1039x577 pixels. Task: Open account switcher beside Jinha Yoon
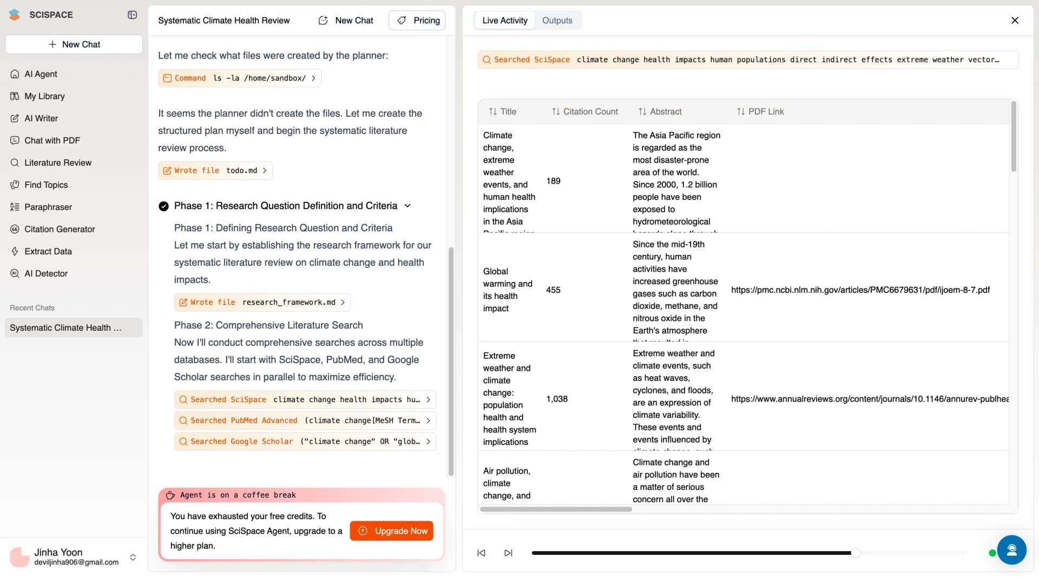point(133,557)
